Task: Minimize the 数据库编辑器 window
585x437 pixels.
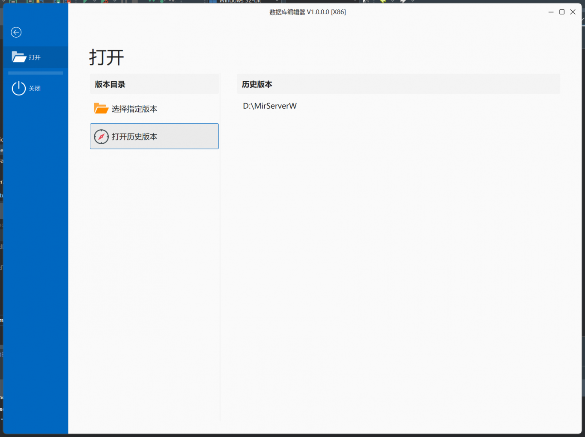Action: pos(551,12)
